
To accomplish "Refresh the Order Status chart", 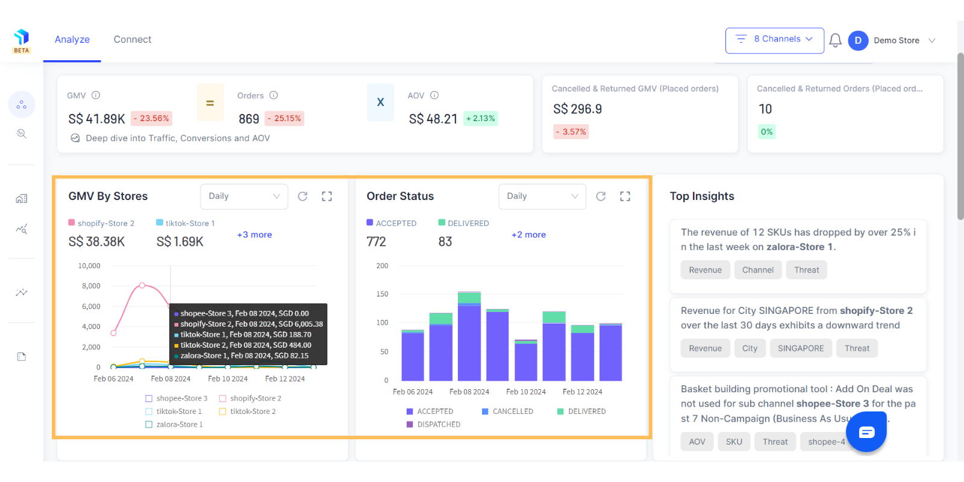I will 601,196.
